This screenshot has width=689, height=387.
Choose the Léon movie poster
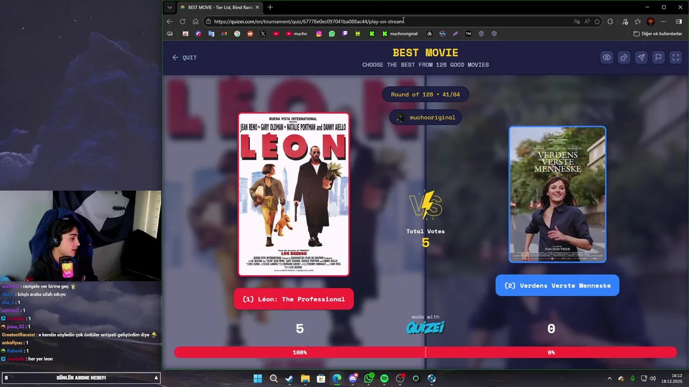point(294,194)
